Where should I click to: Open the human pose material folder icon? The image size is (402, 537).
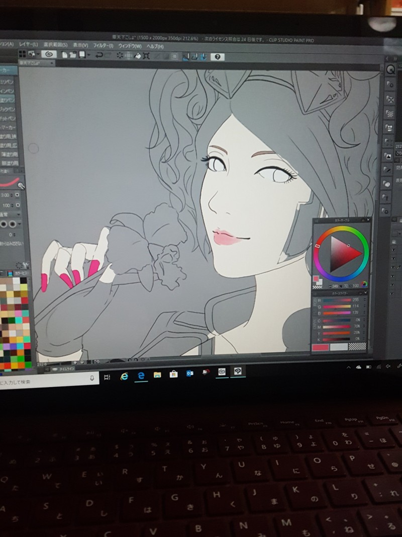386,197
